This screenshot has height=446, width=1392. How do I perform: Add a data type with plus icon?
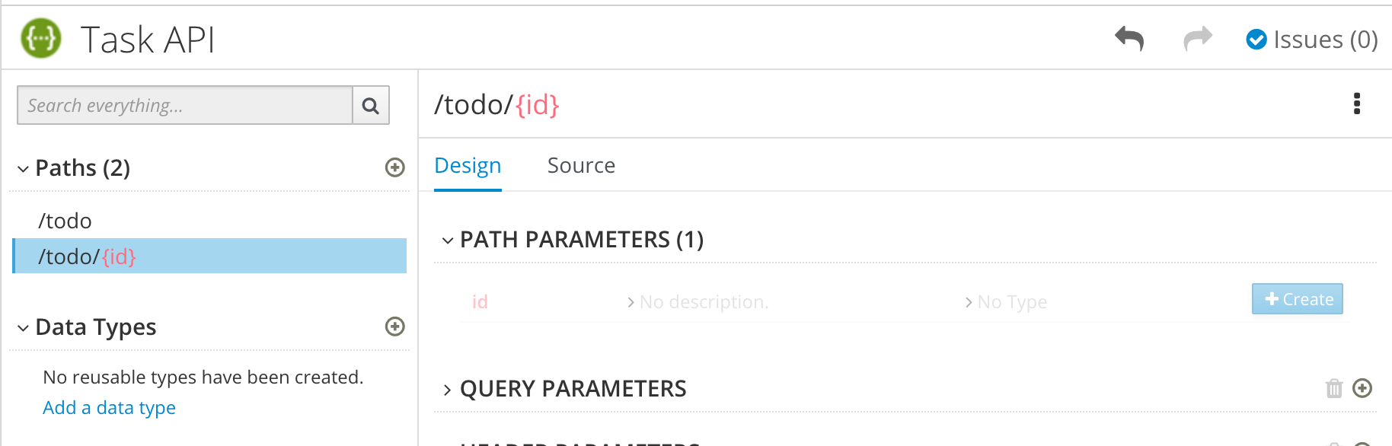394,327
